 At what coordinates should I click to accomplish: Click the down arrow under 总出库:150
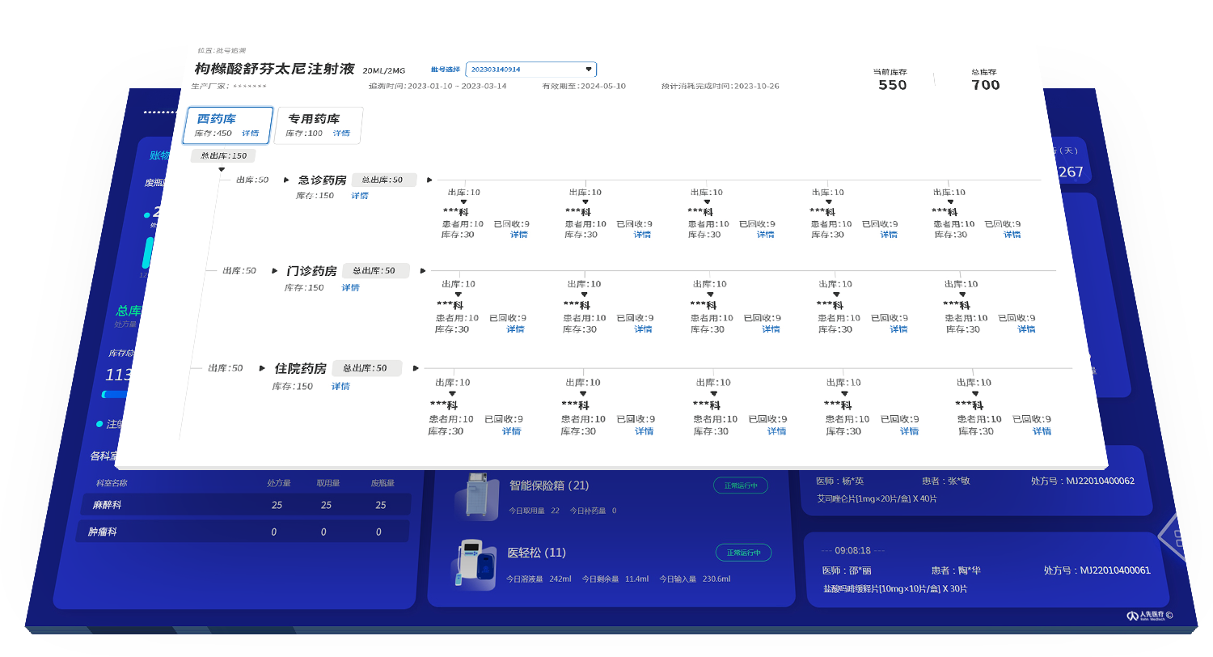pyautogui.click(x=222, y=170)
